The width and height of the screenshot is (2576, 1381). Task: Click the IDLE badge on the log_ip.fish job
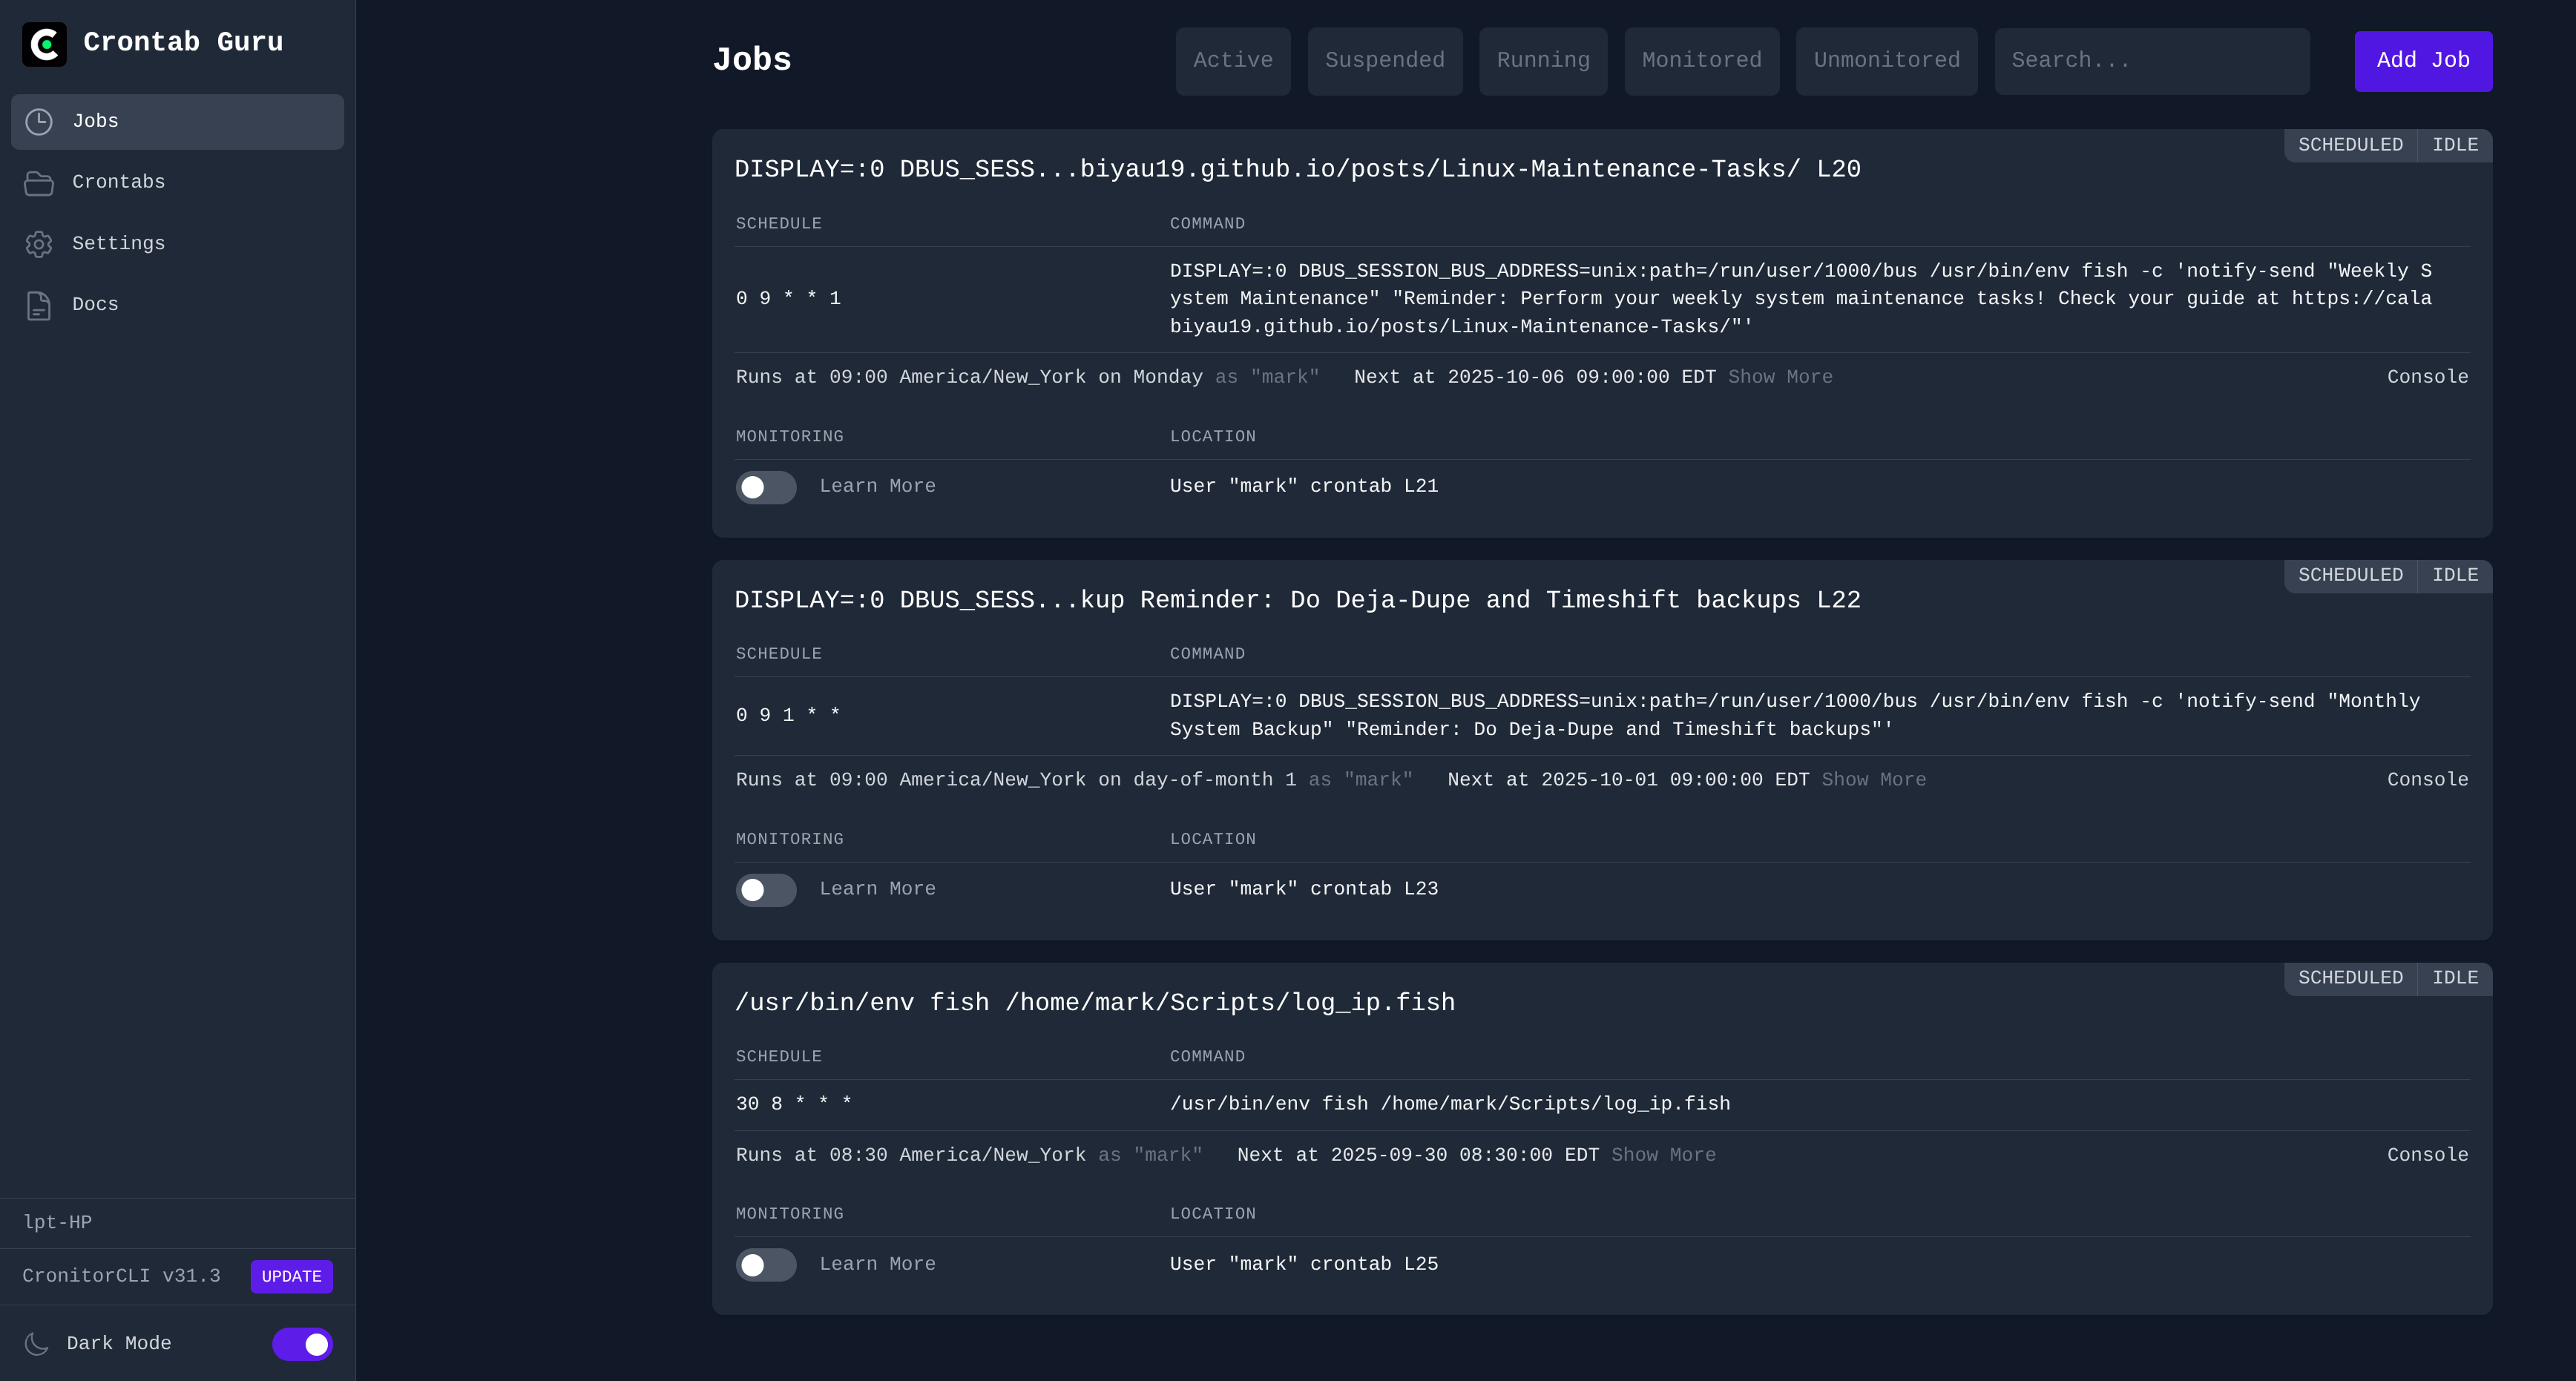(2455, 978)
